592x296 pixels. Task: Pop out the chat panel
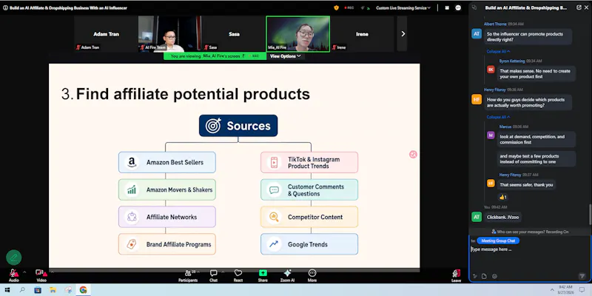[579, 7]
